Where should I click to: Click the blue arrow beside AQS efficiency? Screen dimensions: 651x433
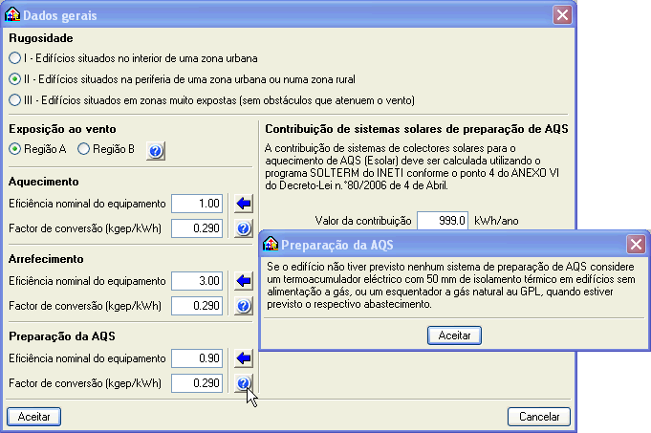(x=243, y=358)
